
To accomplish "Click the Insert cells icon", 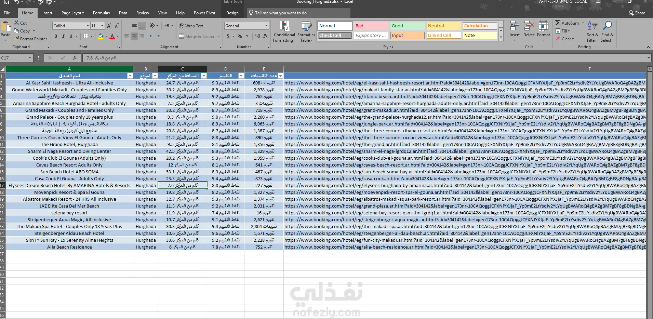I will 515,26.
